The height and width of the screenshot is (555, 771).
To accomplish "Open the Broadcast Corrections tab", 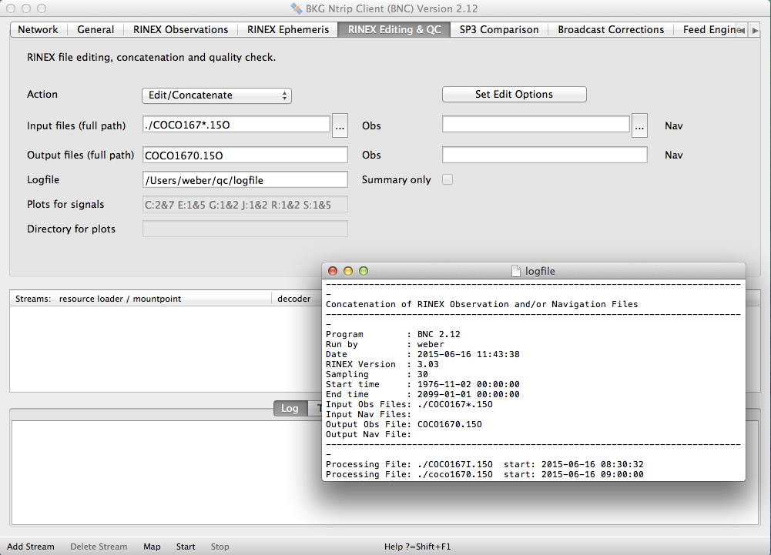I will 610,29.
